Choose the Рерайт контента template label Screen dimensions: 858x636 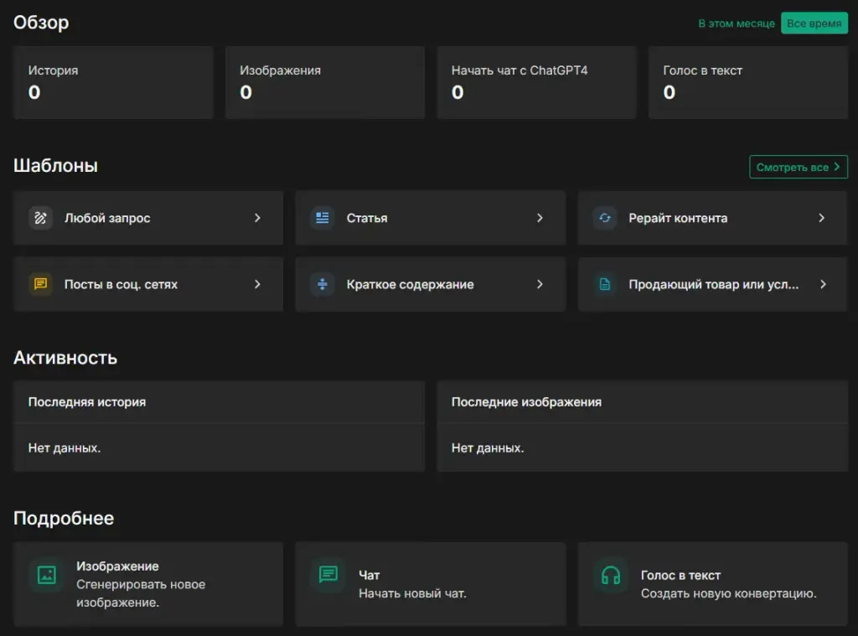coord(678,218)
